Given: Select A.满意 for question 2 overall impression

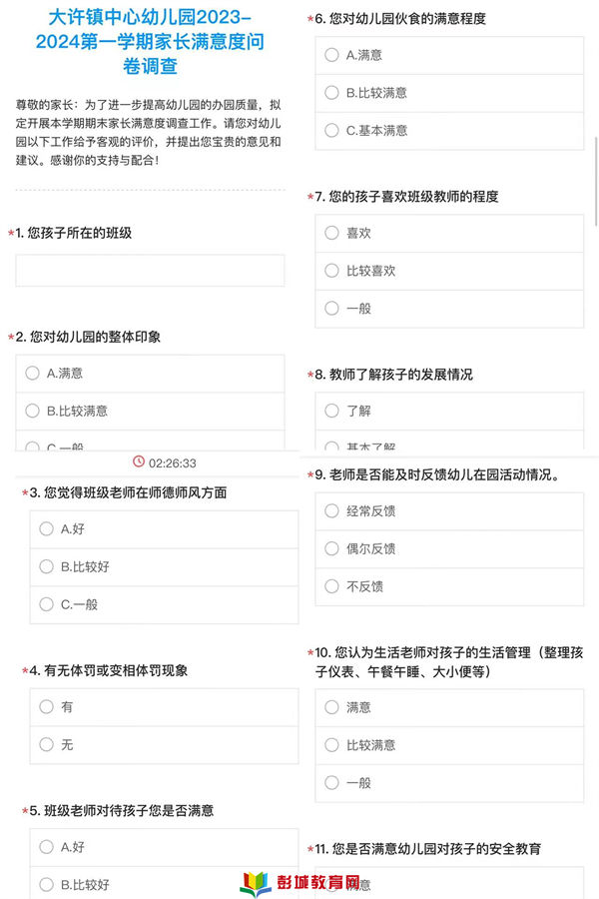Looking at the screenshot, I should point(150,374).
